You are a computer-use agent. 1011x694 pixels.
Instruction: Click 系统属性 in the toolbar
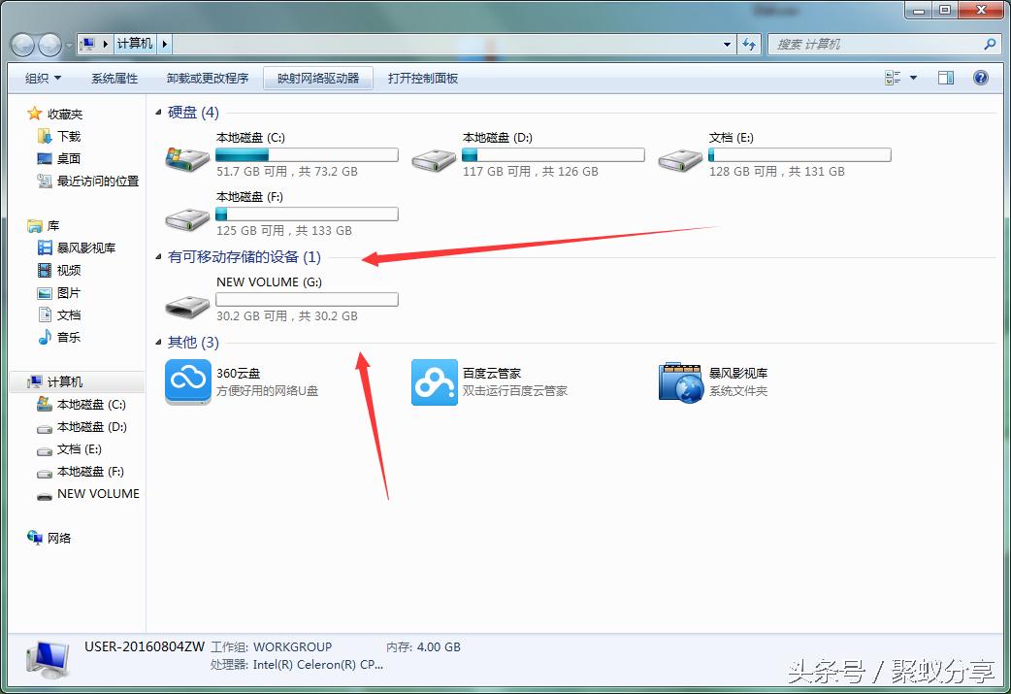[x=114, y=79]
